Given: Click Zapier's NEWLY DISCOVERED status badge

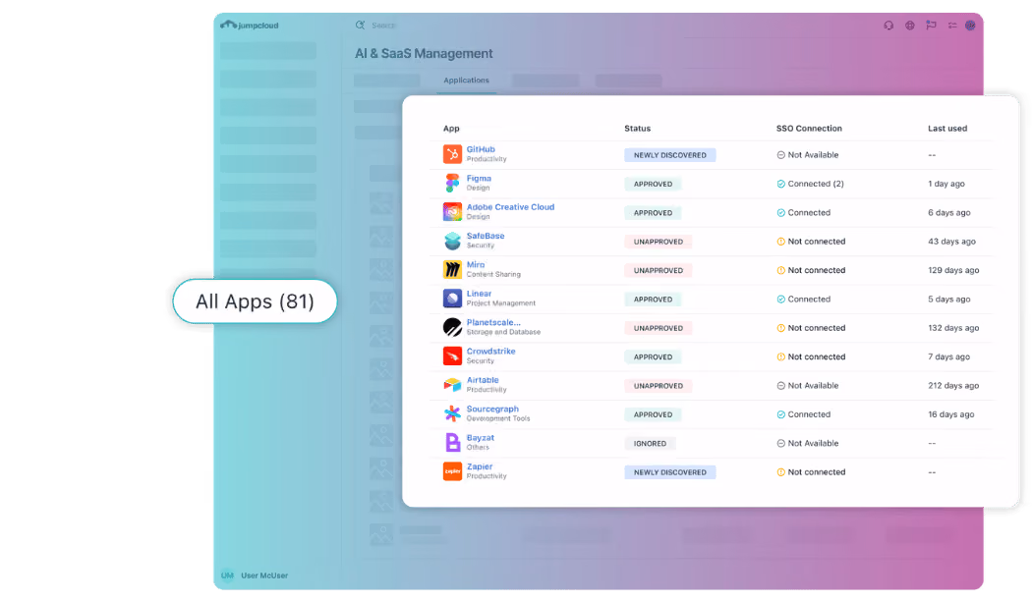Looking at the screenshot, I should (669, 472).
